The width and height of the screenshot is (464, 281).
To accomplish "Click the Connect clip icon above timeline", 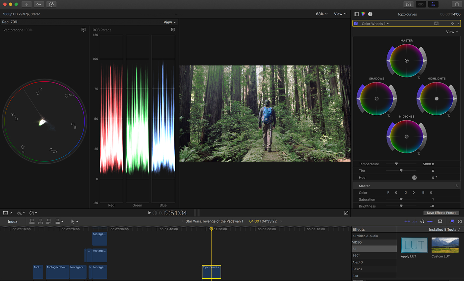I will (x=32, y=221).
